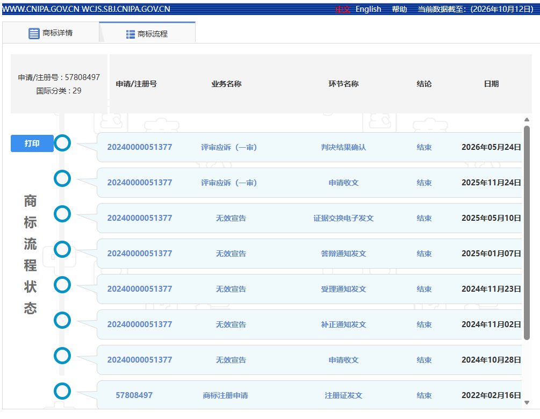Open the 帮助 help link
The image size is (540, 419).
click(399, 9)
